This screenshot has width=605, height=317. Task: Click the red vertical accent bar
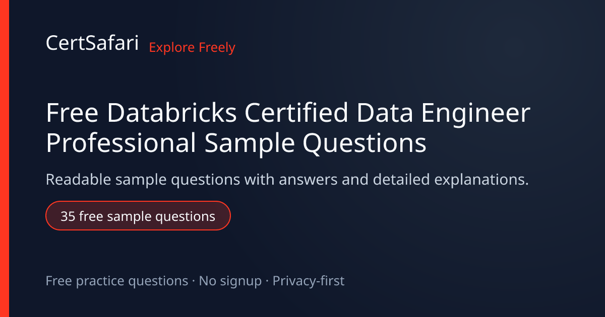(x=5, y=158)
